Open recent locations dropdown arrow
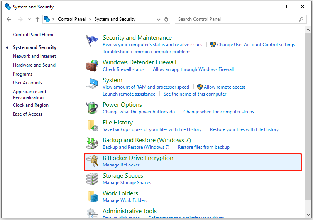This screenshot has height=220, width=313. click(30, 19)
